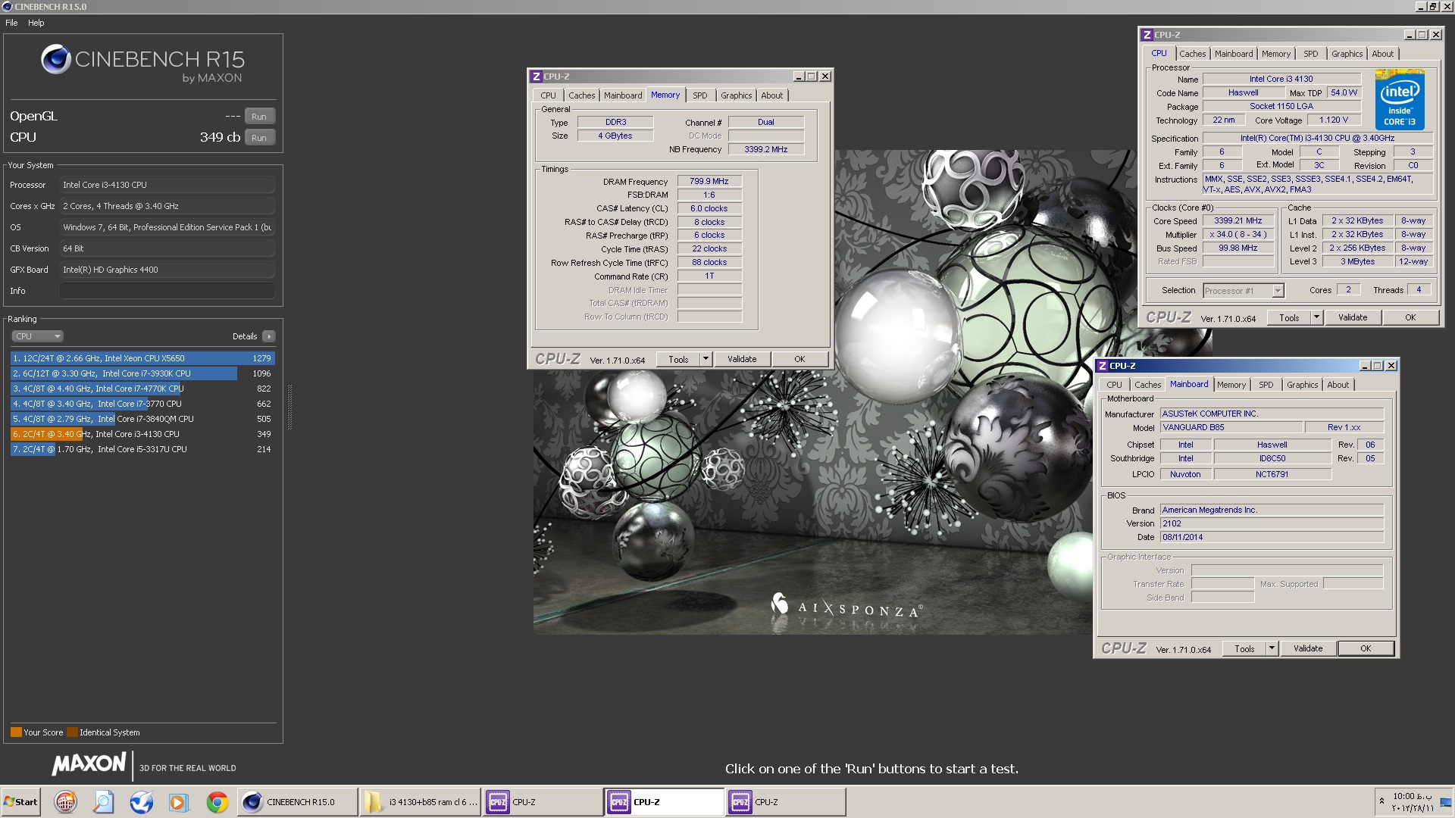Expand Details arrow in Ranking panel
The height and width of the screenshot is (818, 1455).
point(268,336)
